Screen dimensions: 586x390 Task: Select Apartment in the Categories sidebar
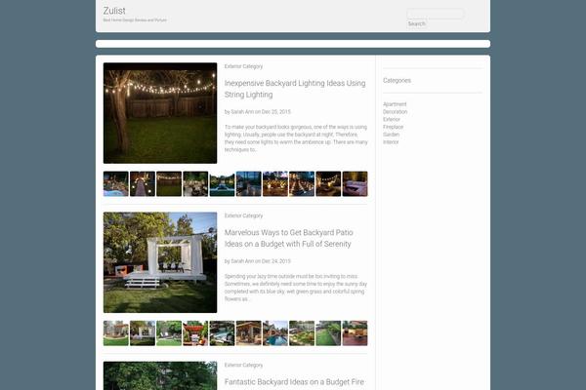tap(395, 104)
